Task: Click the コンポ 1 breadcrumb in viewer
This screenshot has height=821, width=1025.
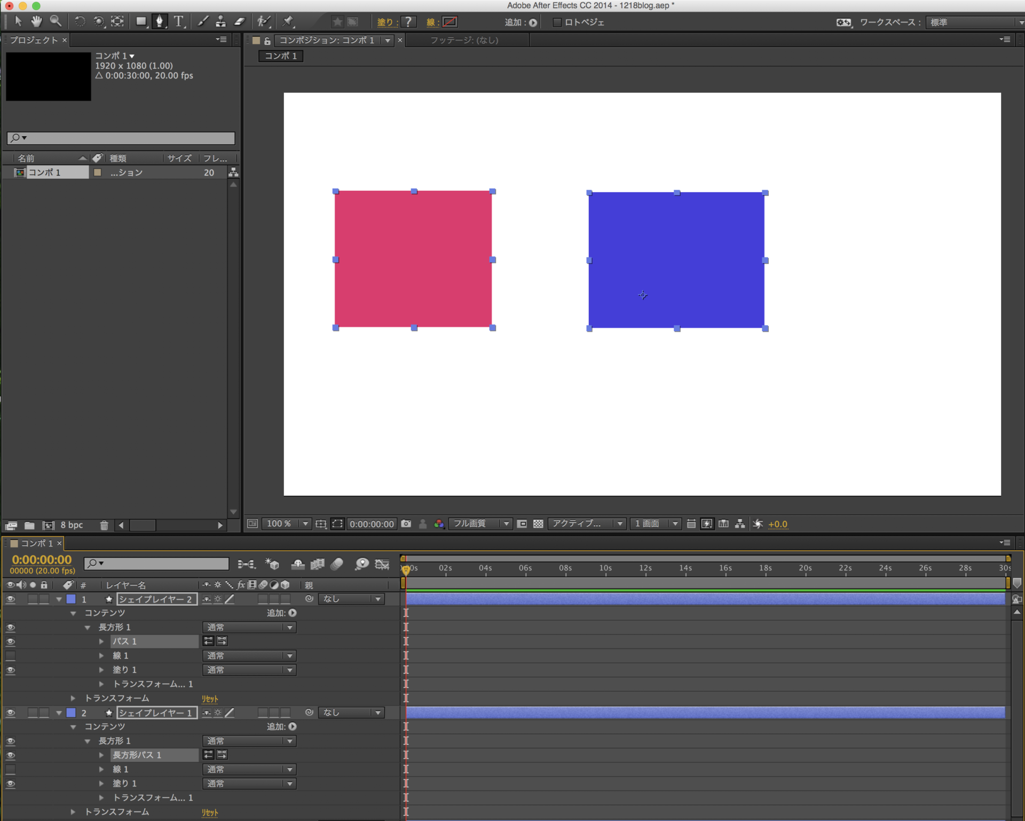Action: 281,56
